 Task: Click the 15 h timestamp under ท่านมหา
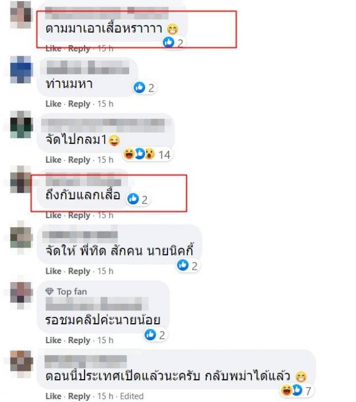tap(105, 104)
